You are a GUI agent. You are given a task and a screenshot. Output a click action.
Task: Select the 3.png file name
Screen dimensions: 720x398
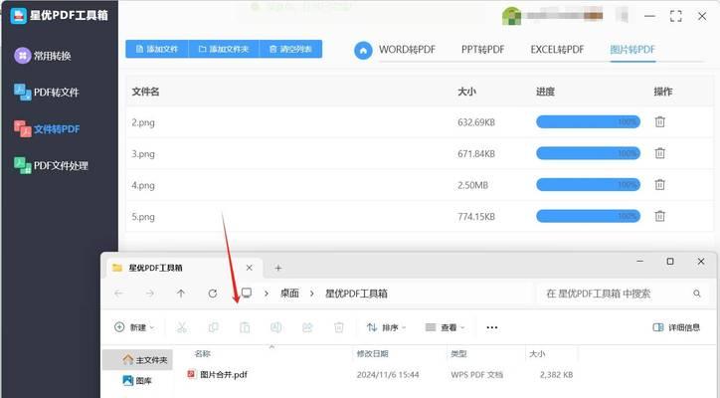pos(143,154)
